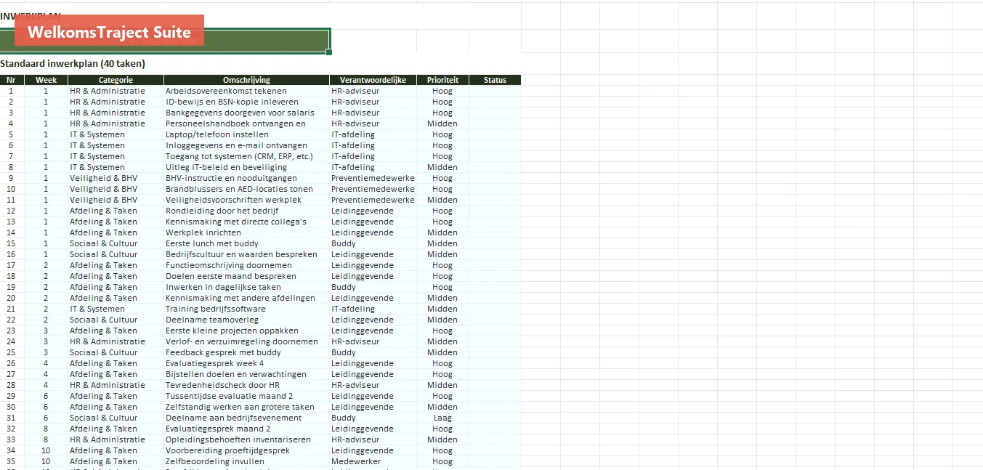Select 'Midden' priority in Werkplek inrichten row

443,232
